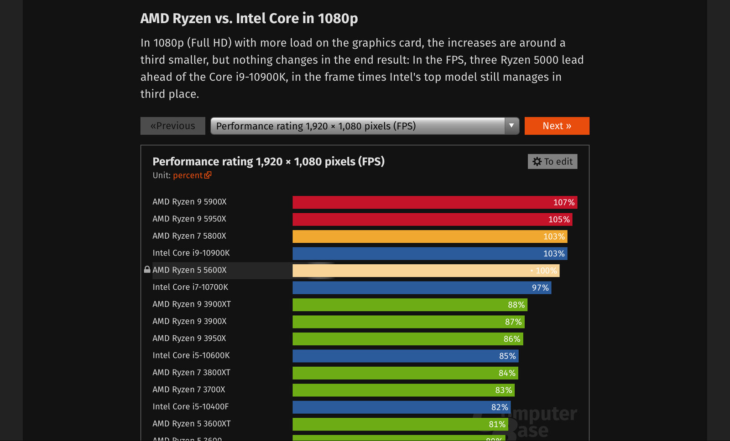Select the AMD Ryzen 9 3900X label
The image size is (730, 441).
[x=189, y=321]
